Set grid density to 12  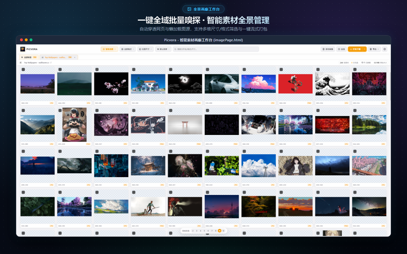(223, 231)
